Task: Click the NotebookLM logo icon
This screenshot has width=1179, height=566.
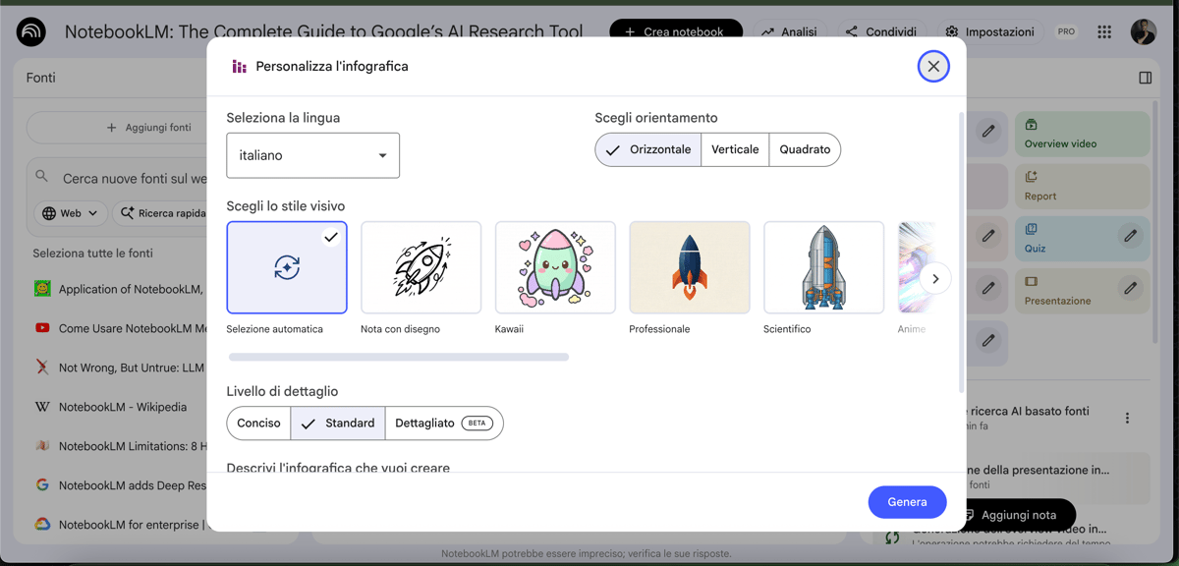Action: (31, 31)
